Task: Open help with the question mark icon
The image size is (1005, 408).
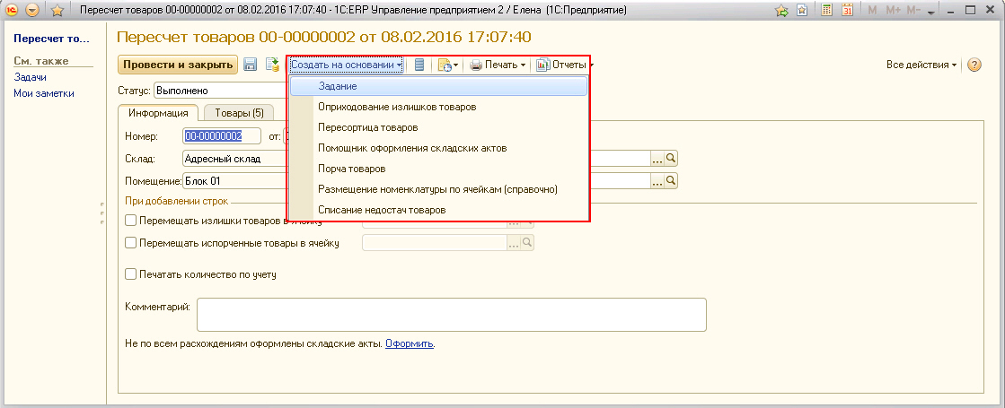Action: [x=974, y=65]
